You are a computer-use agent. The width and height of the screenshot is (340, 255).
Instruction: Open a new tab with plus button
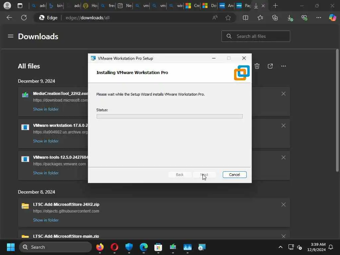coord(275,6)
